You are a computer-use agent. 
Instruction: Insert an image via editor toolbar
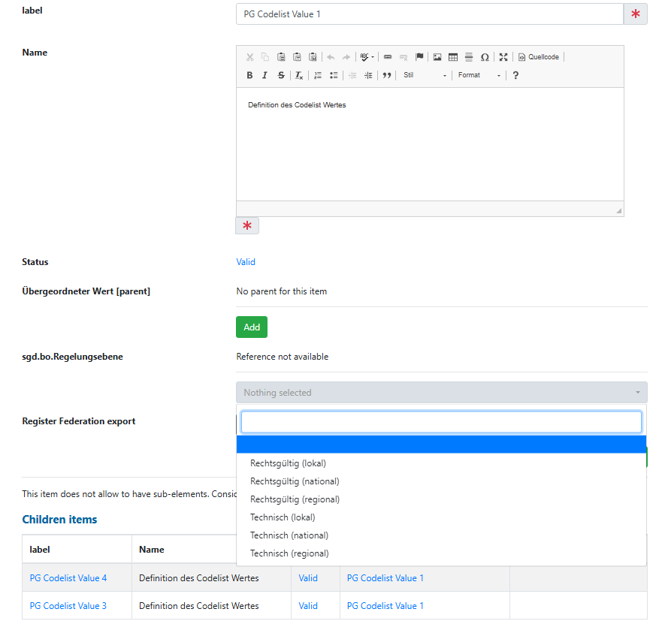437,57
